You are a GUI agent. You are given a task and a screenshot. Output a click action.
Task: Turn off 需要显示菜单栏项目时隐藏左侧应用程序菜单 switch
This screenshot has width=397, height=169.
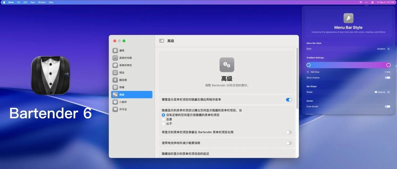tap(289, 100)
